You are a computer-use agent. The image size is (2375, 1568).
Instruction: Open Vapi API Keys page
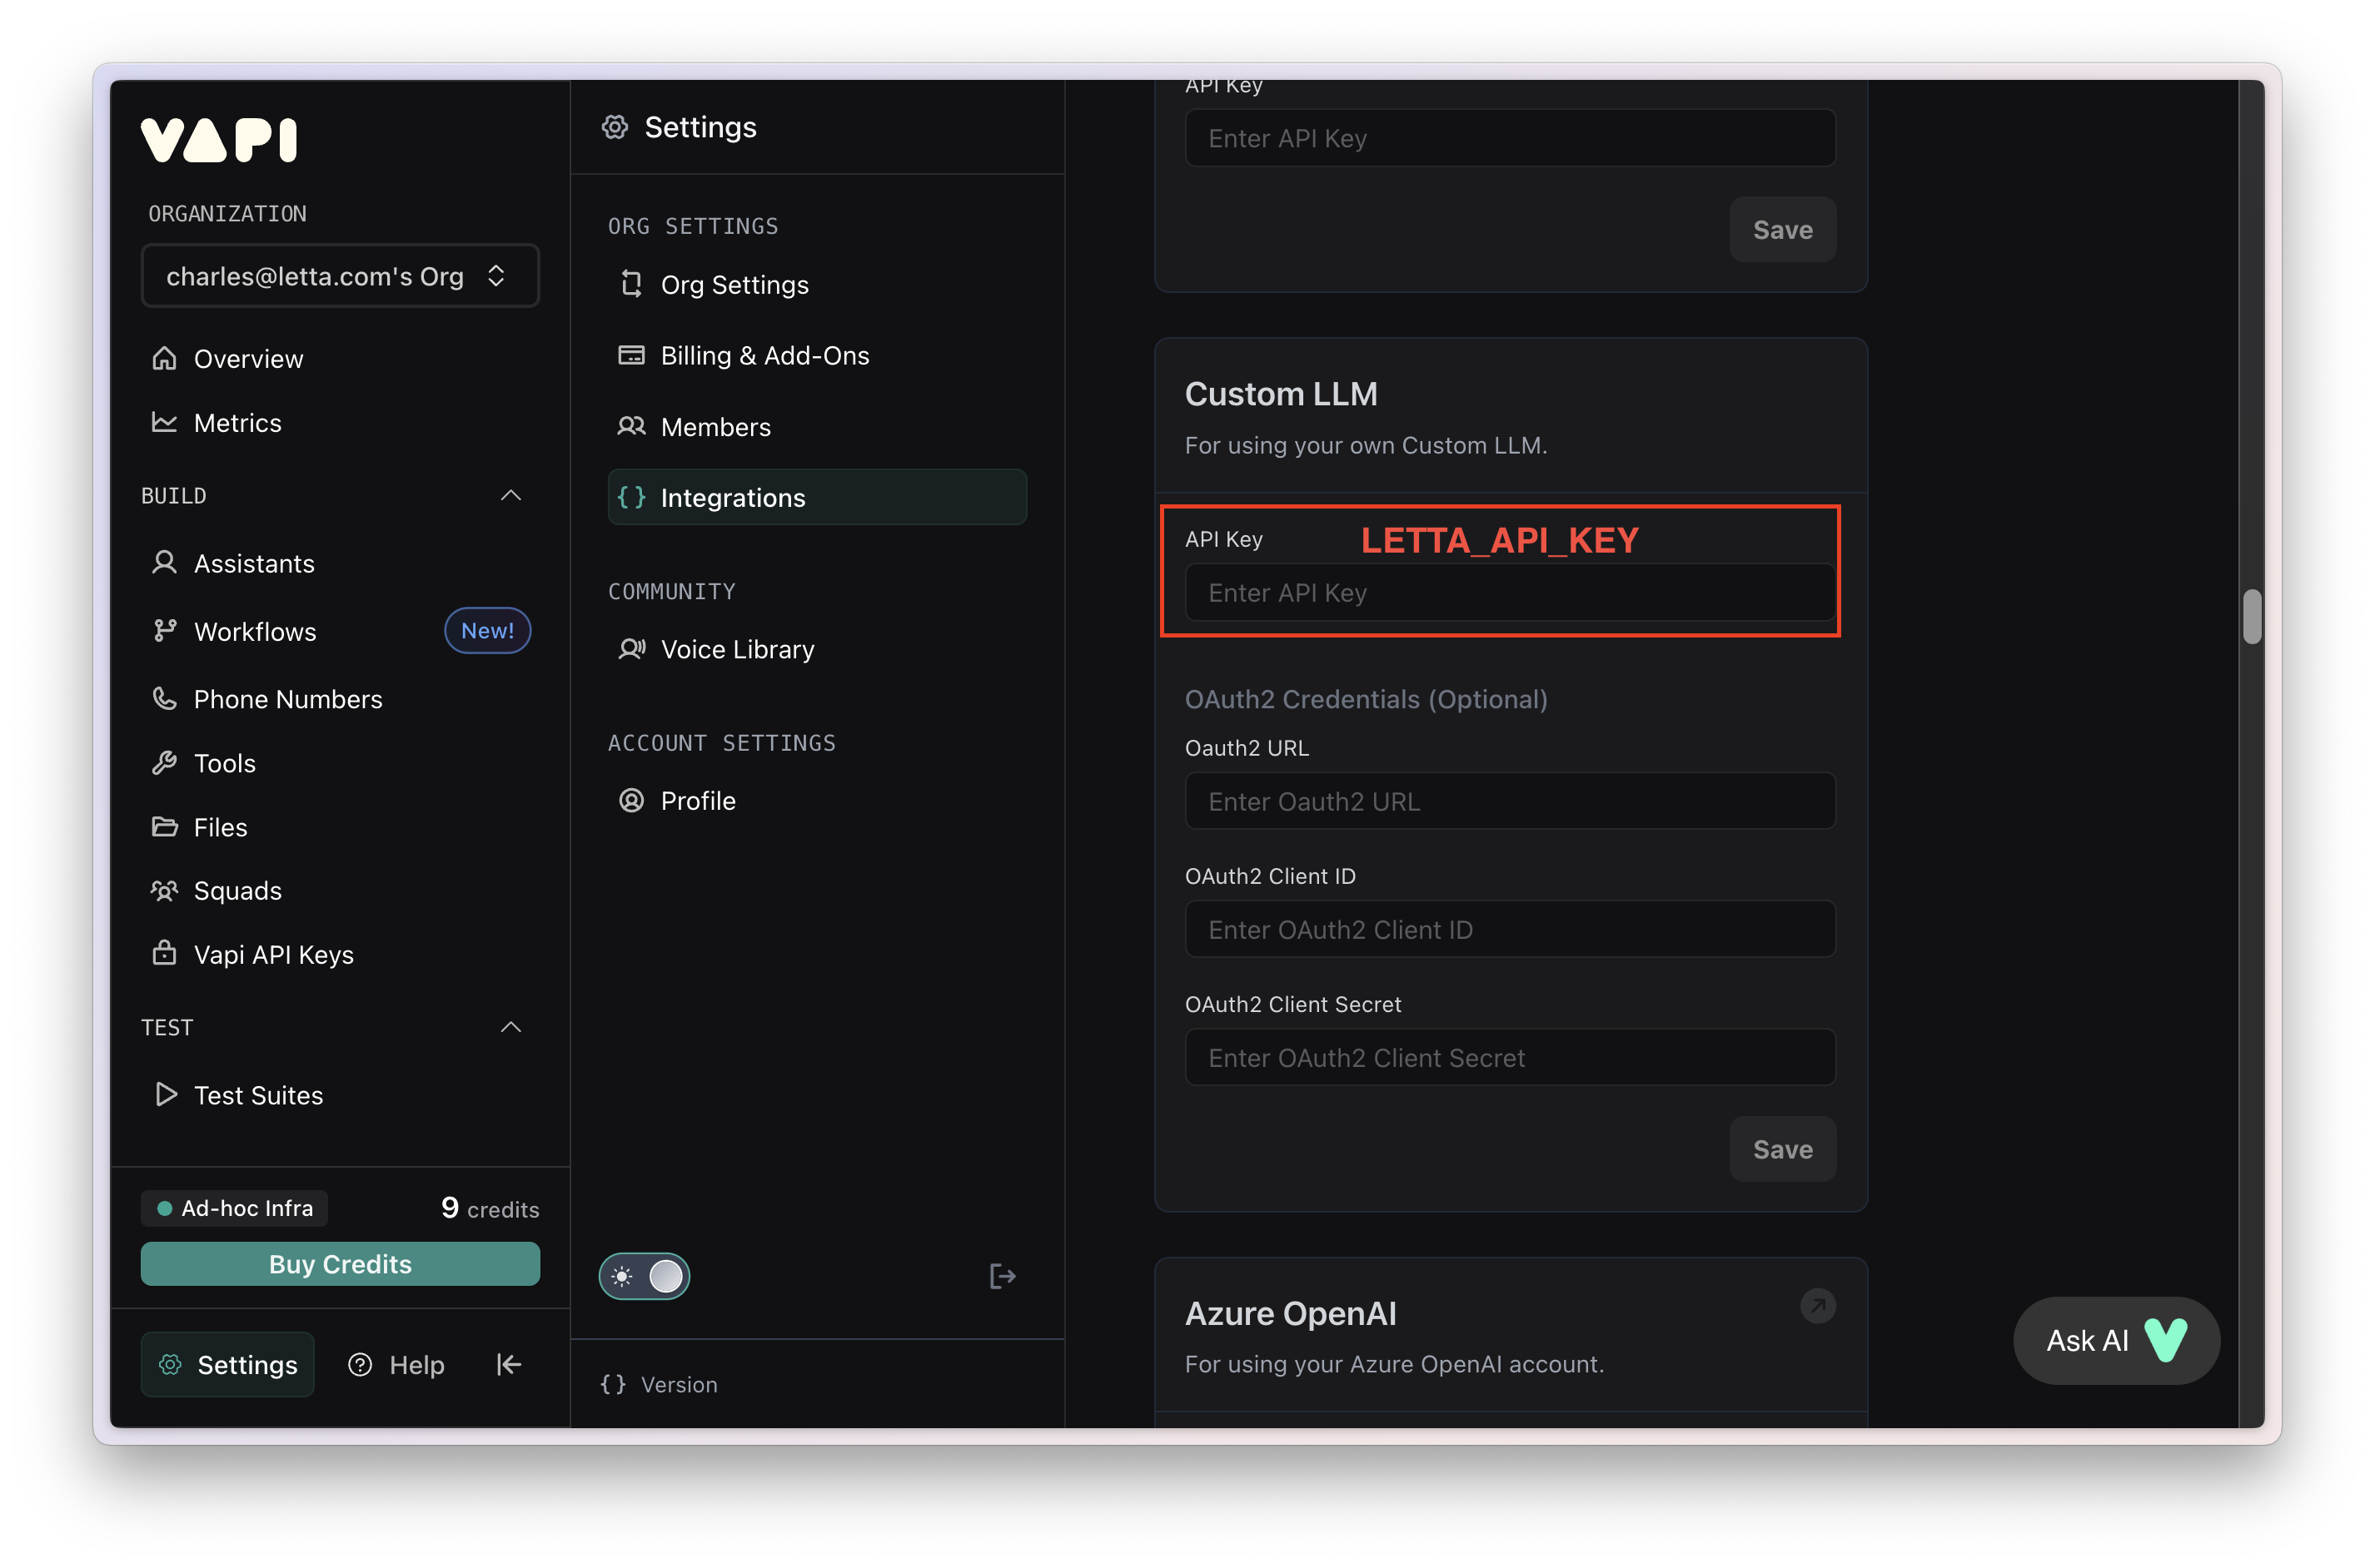pyautogui.click(x=273, y=954)
